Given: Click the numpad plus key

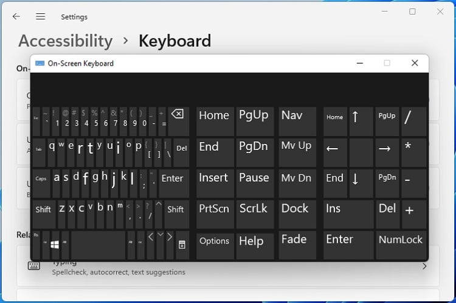Looking at the screenshot, I should [x=414, y=214].
